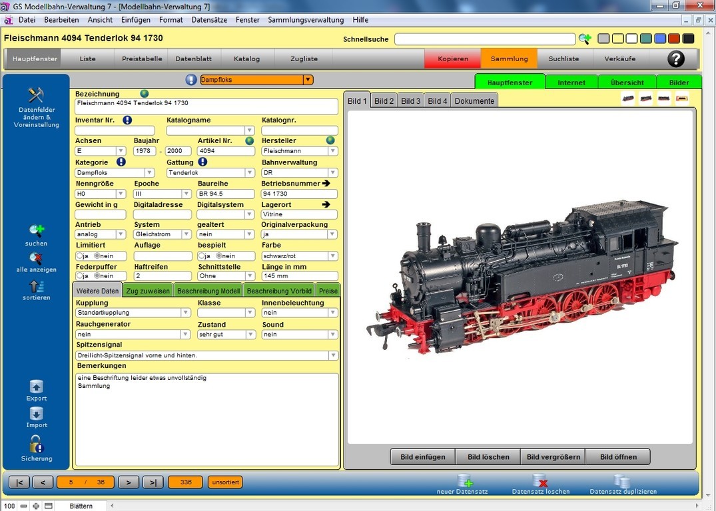Screen dimensions: 716x511
Task: Open the Gattung Tenderlok dropdown
Action: 250,172
